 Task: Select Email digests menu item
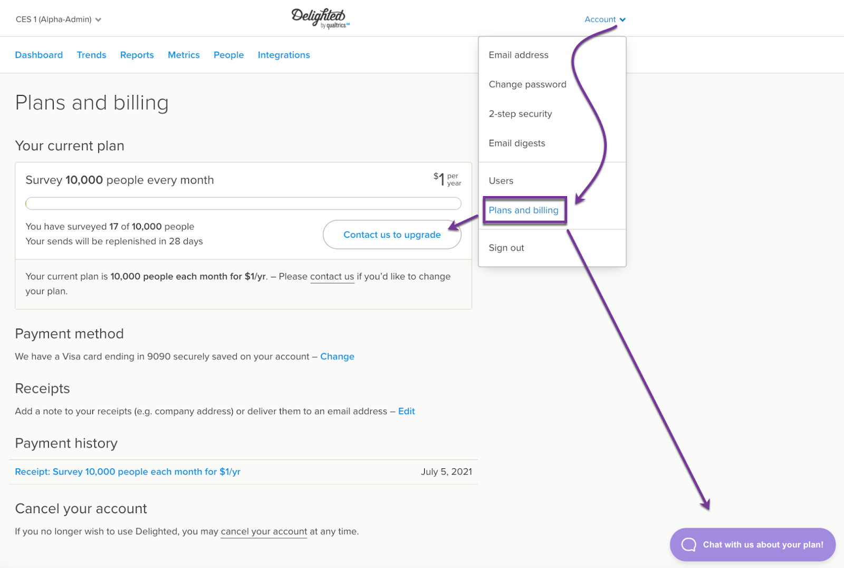click(x=517, y=143)
